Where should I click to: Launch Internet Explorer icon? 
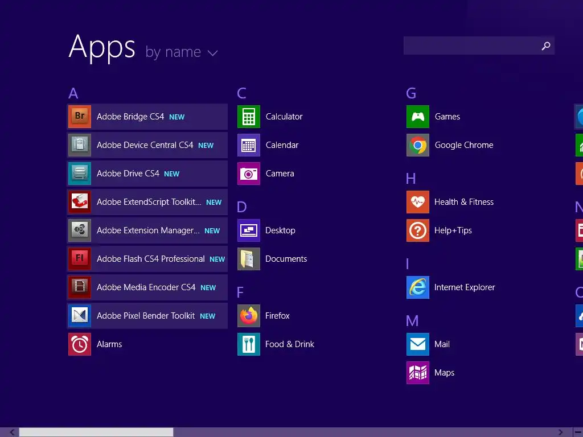point(418,287)
